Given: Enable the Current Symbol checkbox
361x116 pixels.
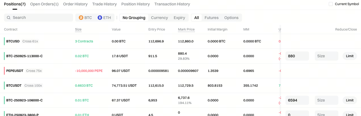Looking at the screenshot, I should coord(331,4).
